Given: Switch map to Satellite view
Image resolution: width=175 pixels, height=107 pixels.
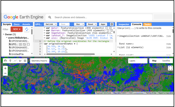Looking at the screenshot, I should pyautogui.click(x=166, y=61).
